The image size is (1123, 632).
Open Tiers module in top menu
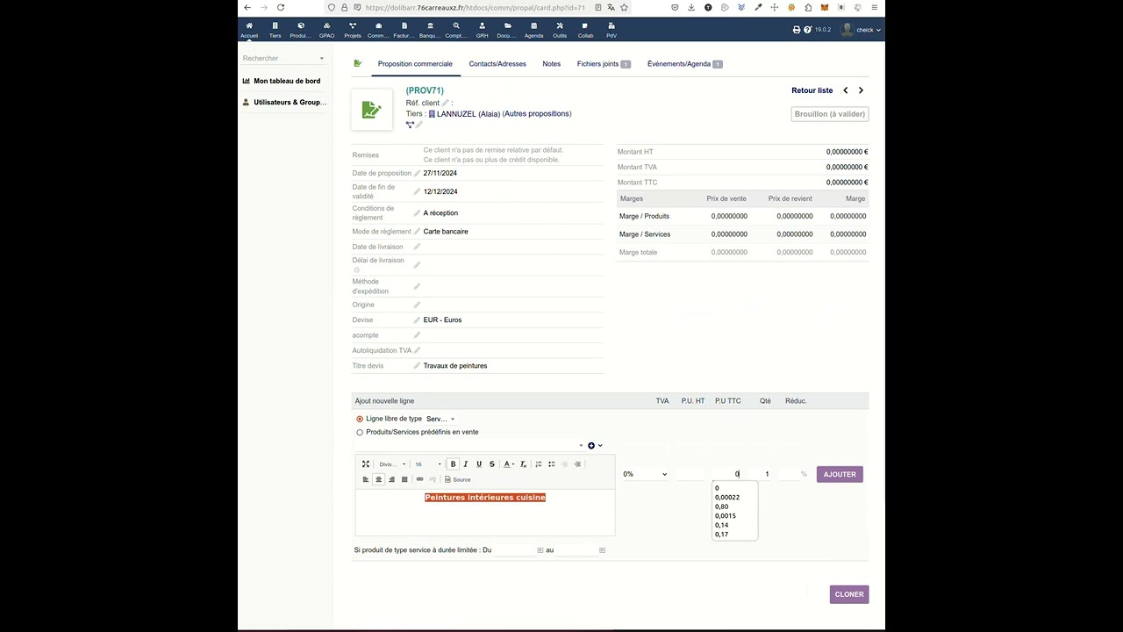275,30
